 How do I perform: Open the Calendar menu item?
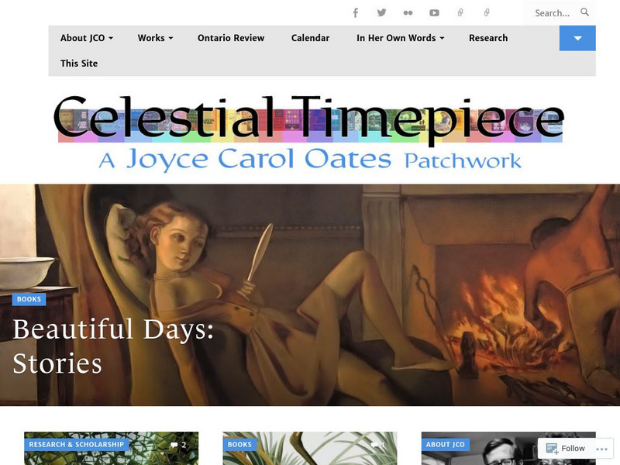tap(310, 37)
